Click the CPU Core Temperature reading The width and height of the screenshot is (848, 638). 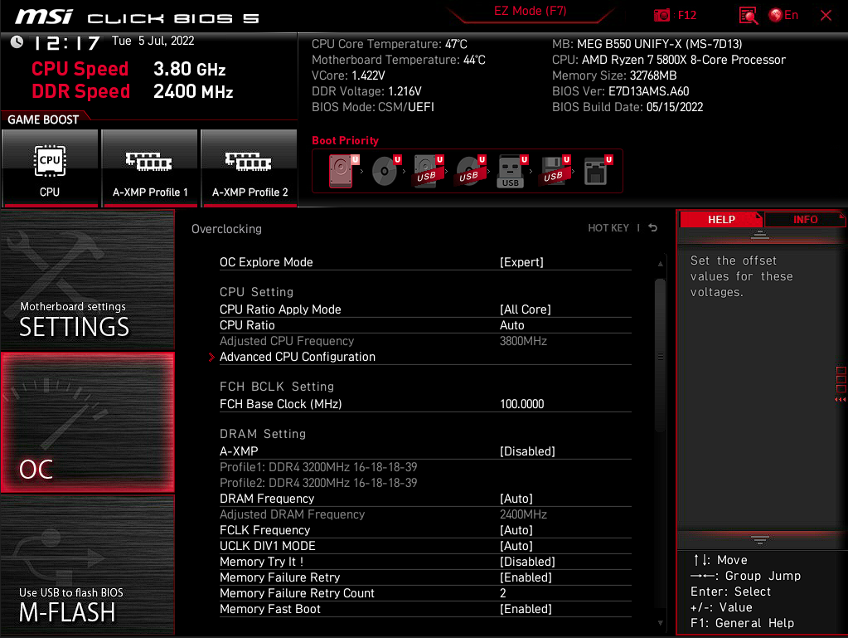pos(390,44)
